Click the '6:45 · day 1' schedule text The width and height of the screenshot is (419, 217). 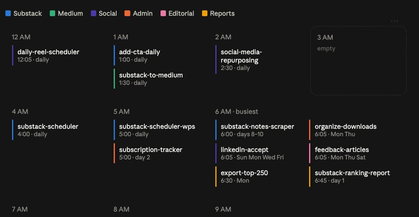pyautogui.click(x=330, y=181)
